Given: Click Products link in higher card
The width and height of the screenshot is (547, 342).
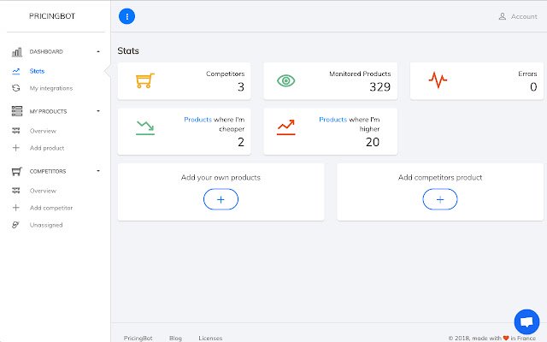Looking at the screenshot, I should [333, 120].
